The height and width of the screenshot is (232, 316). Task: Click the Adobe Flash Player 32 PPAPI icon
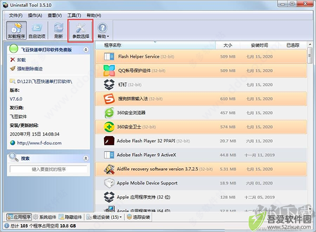point(109,141)
